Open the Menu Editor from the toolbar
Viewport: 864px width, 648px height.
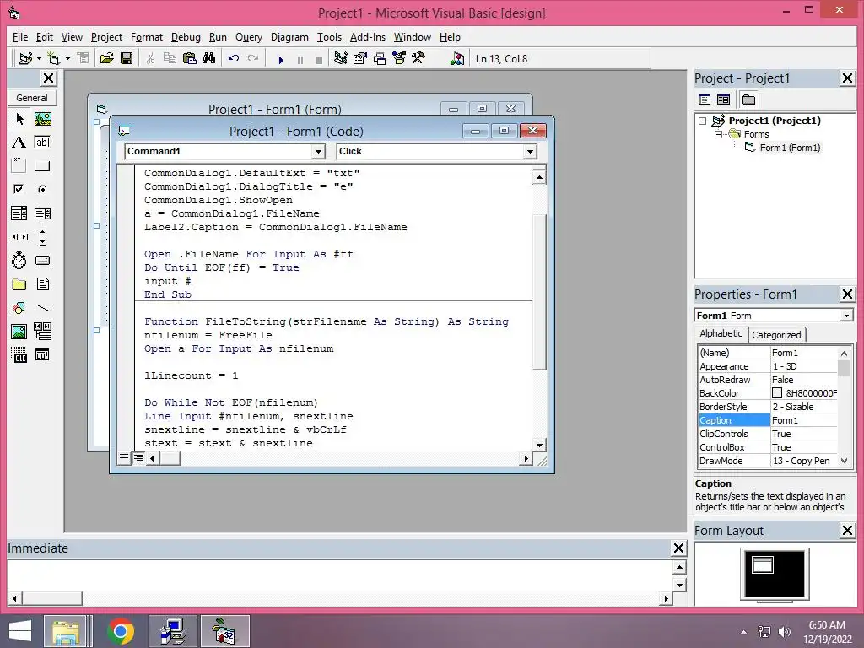(x=84, y=58)
